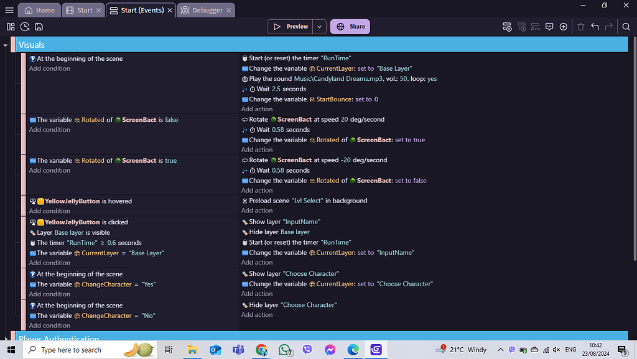Viewport: 637px width, 359px height.
Task: Add a new event toolbar icon
Action: (507, 27)
